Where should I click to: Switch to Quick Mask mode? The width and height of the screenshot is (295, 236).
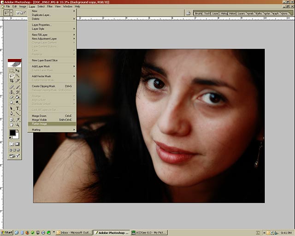(18, 144)
